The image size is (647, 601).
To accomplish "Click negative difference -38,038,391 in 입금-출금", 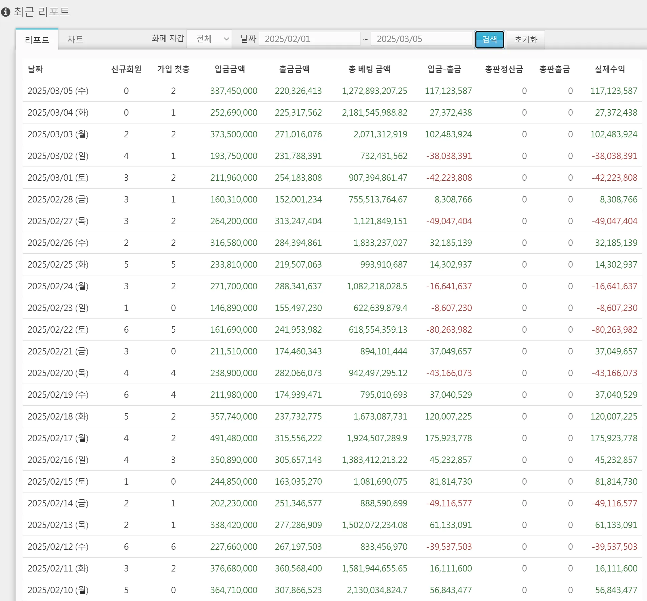I will coord(449,156).
